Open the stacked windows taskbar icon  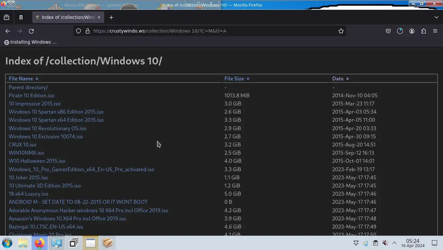[74, 243]
